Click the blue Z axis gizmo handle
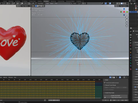 124,9
